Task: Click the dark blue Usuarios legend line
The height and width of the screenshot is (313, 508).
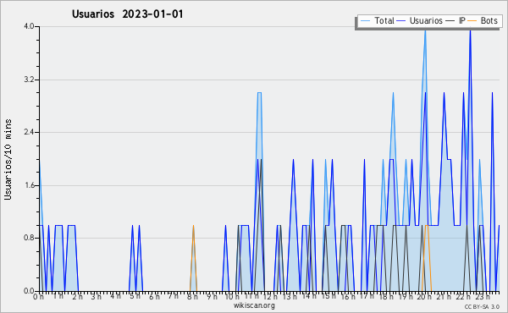Action: [x=401, y=21]
